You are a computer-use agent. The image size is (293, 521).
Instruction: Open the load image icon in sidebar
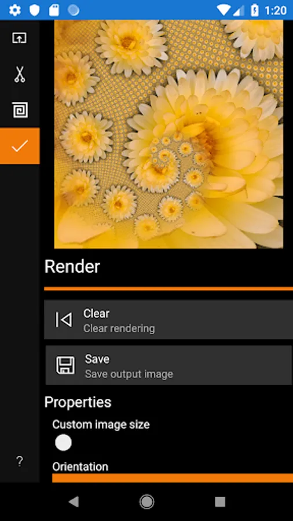pos(20,38)
